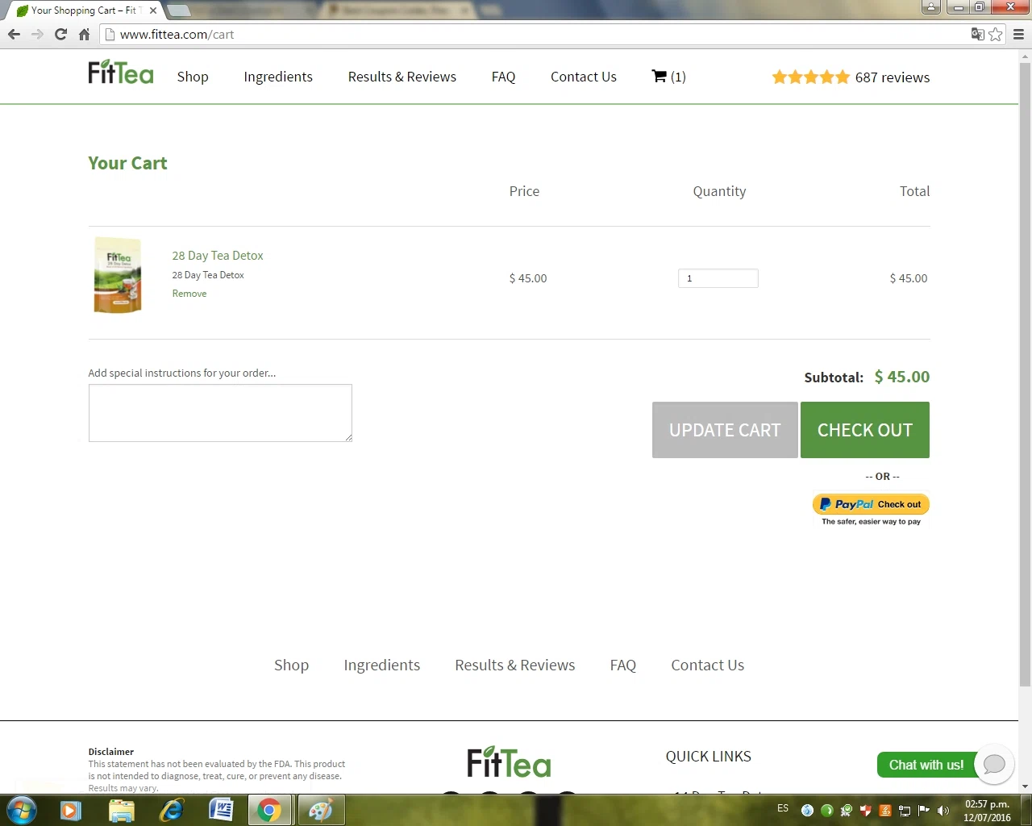Select the Your Shopping Cart tab
Image resolution: width=1032 pixels, height=826 pixels.
(x=84, y=10)
